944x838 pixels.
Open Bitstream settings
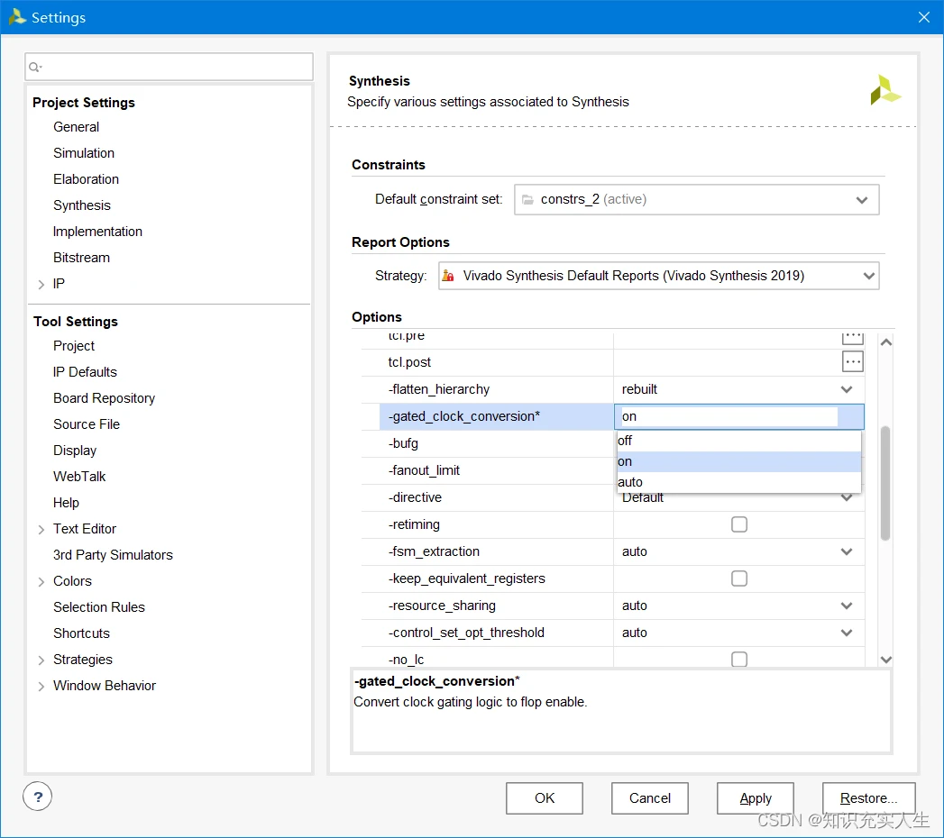click(x=81, y=258)
